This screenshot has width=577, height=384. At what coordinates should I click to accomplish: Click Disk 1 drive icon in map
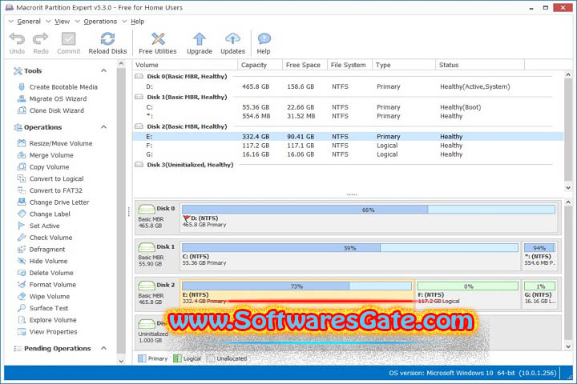[x=147, y=247]
